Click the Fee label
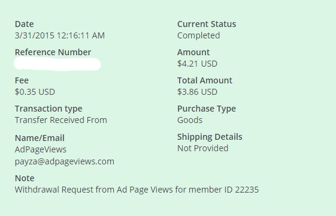336x216 pixels. click(x=22, y=80)
